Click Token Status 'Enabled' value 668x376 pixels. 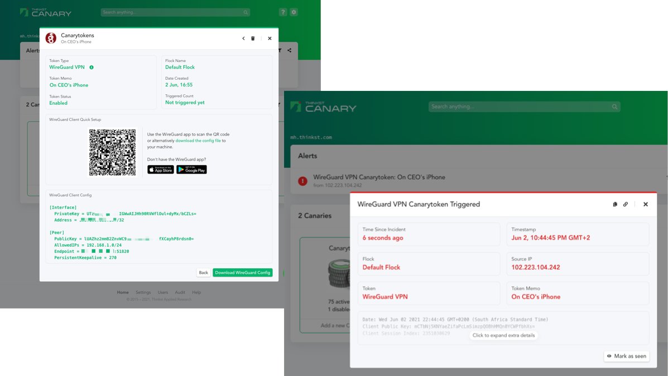coord(59,103)
